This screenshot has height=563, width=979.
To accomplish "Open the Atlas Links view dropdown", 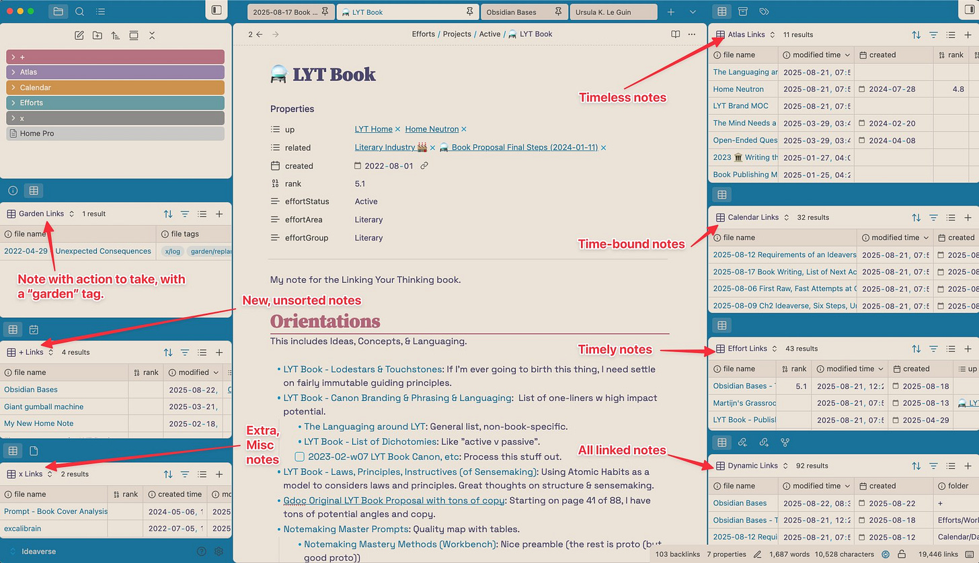I will (746, 34).
